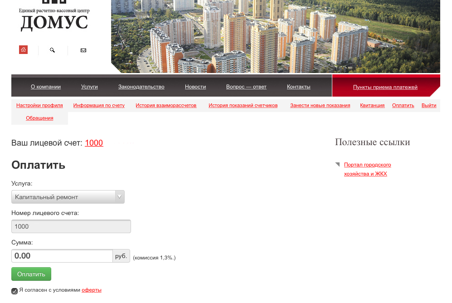This screenshot has height=303, width=452.
Task: Open Вопрос — ответ page
Action: coord(246,87)
